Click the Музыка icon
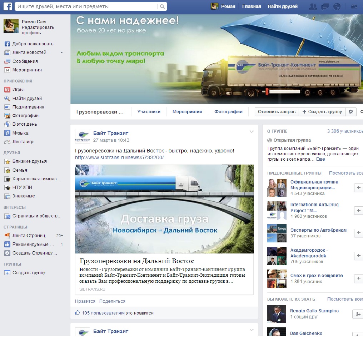363x337 pixels. [x=8, y=133]
